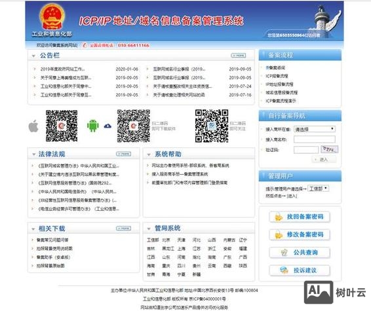Open 拍照背景原始图 download link
The width and height of the screenshot is (371, 311).
[x=50, y=266]
